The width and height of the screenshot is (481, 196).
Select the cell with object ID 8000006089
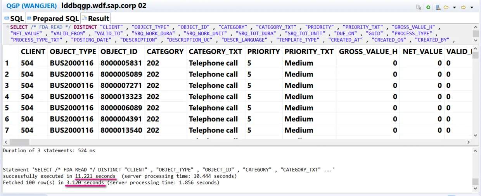tap(121, 108)
